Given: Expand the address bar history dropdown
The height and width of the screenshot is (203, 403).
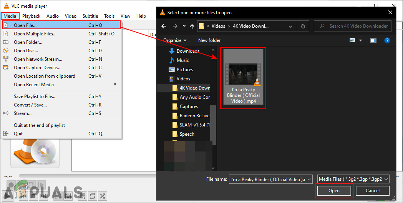Looking at the screenshot, I should (x=290, y=26).
